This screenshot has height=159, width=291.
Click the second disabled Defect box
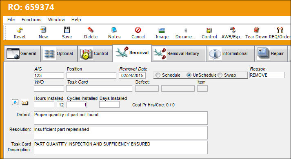(178, 88)
